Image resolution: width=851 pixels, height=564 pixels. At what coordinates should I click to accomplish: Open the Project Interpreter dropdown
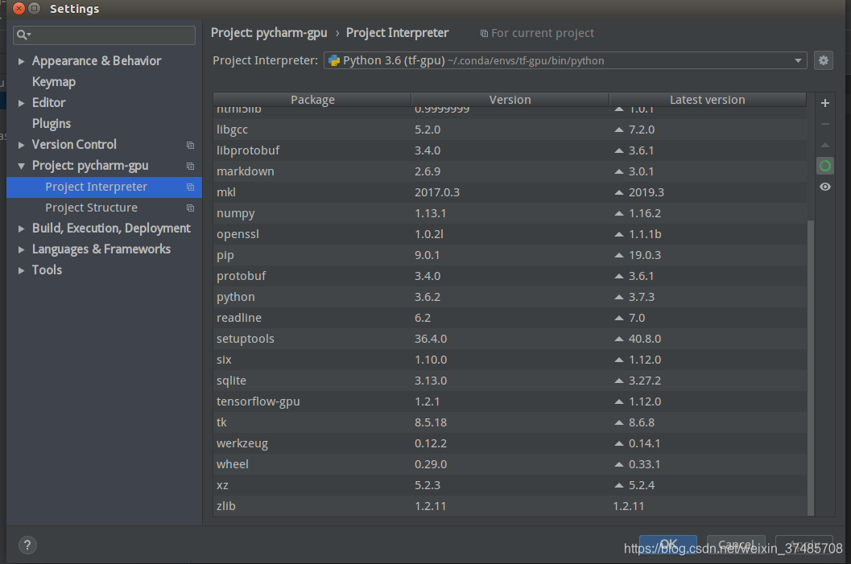798,60
